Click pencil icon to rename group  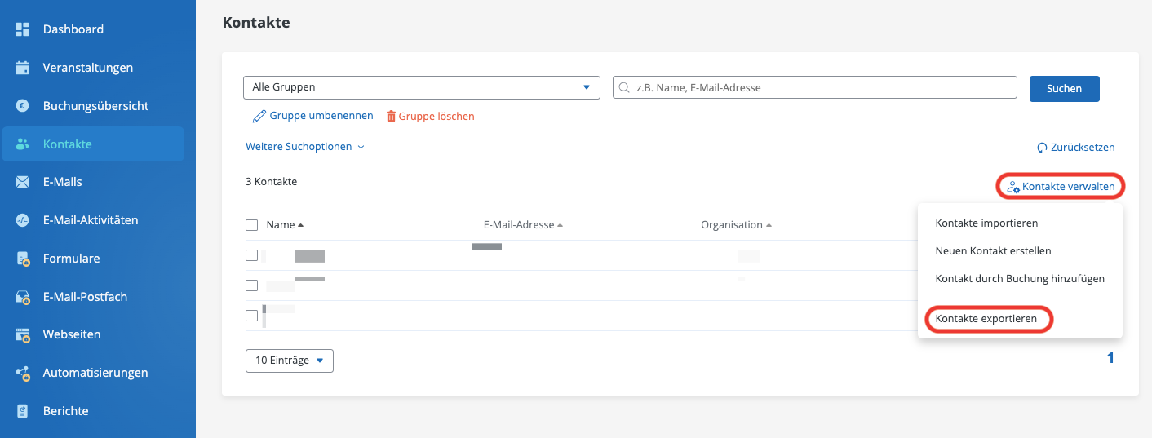click(x=259, y=117)
